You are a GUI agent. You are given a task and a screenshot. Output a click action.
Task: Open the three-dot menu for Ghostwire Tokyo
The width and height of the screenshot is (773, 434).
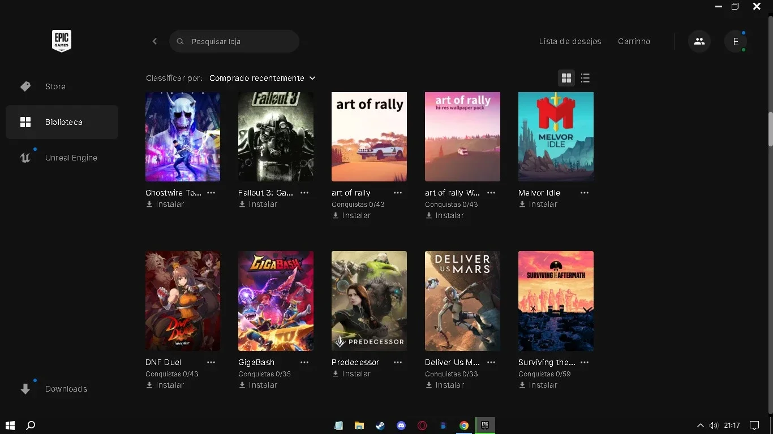click(211, 193)
